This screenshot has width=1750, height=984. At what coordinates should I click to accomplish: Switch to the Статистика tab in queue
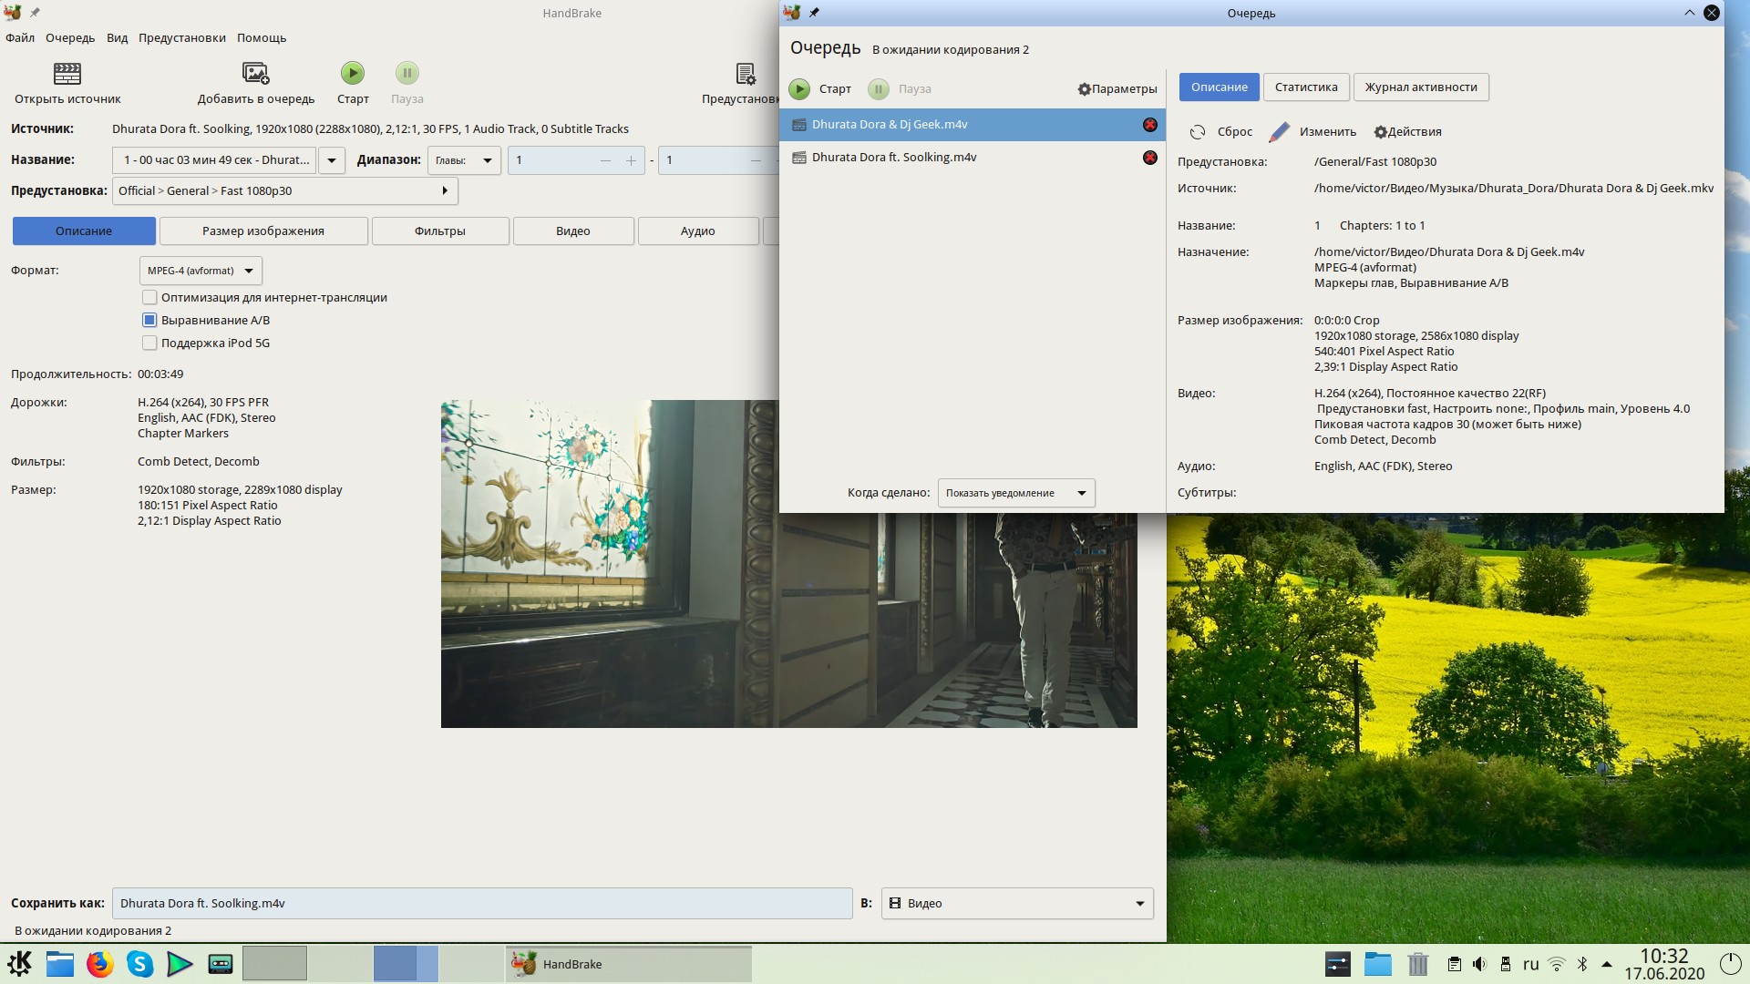pos(1305,87)
